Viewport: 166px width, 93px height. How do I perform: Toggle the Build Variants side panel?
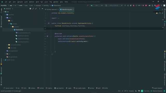[x=1, y=81]
